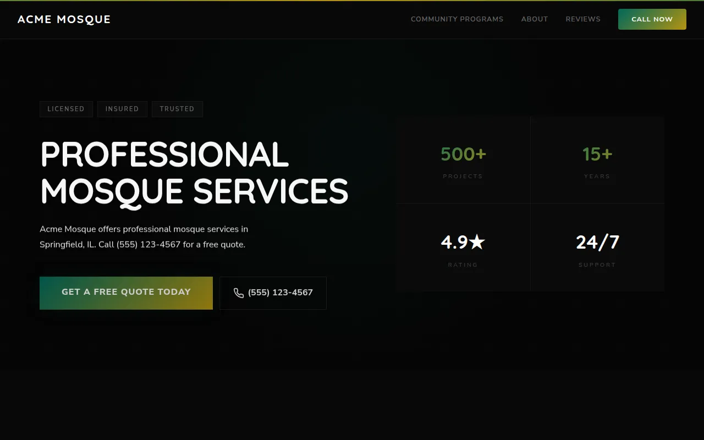
Task: Click the Projects label under 500+
Action: [463, 177]
